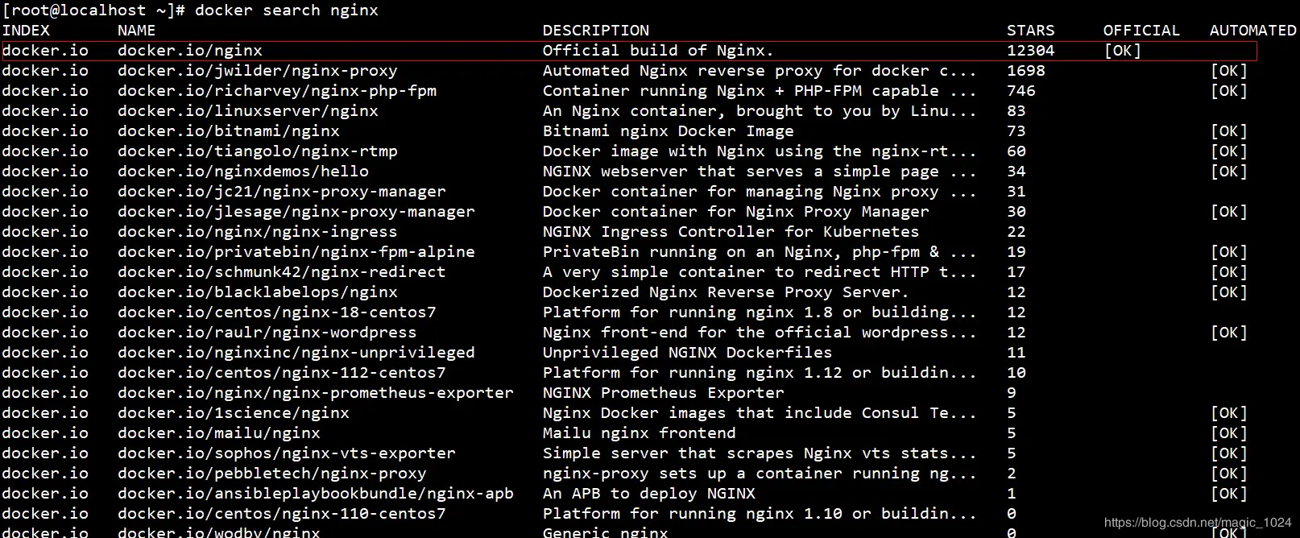Click 'Dockerized Nginx Reverse Proxy Server.' description
Screen dimensions: 1300x538
tap(726, 292)
